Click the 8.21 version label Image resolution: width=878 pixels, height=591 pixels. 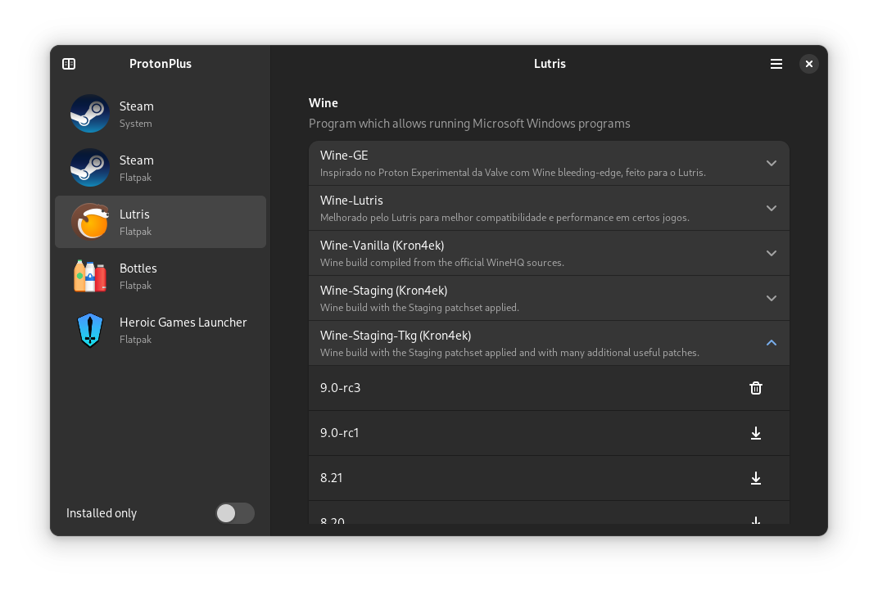pyautogui.click(x=331, y=478)
